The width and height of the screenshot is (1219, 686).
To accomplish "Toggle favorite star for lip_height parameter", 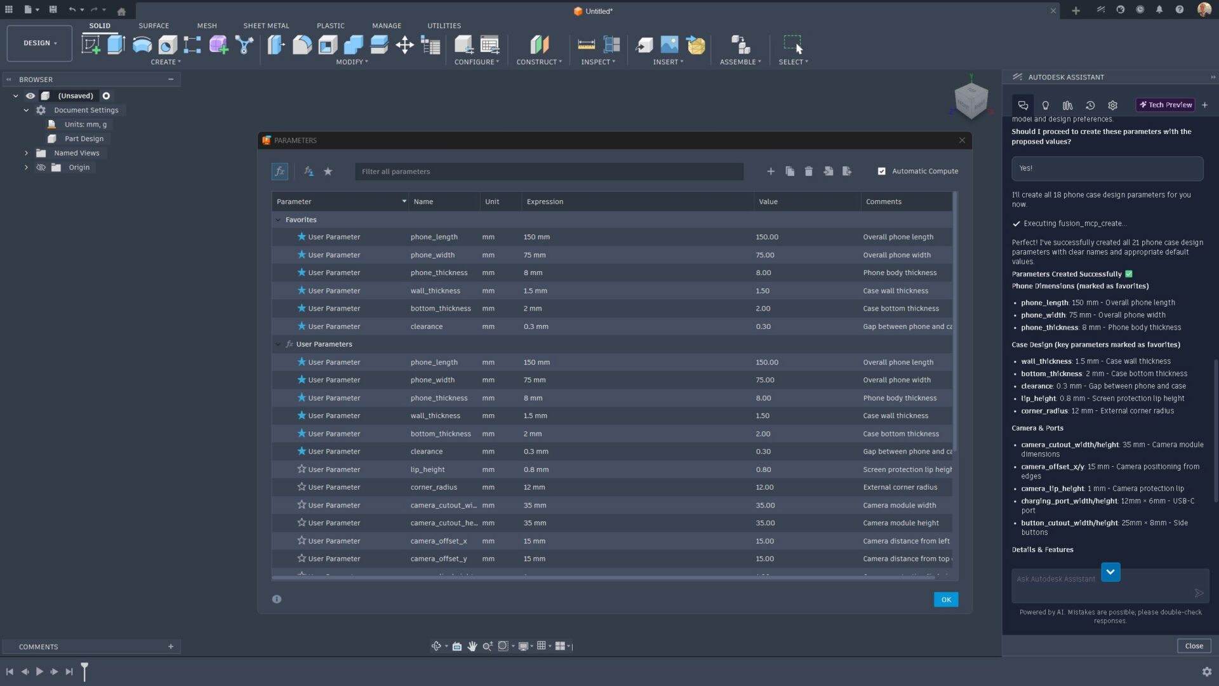I will coord(302,469).
